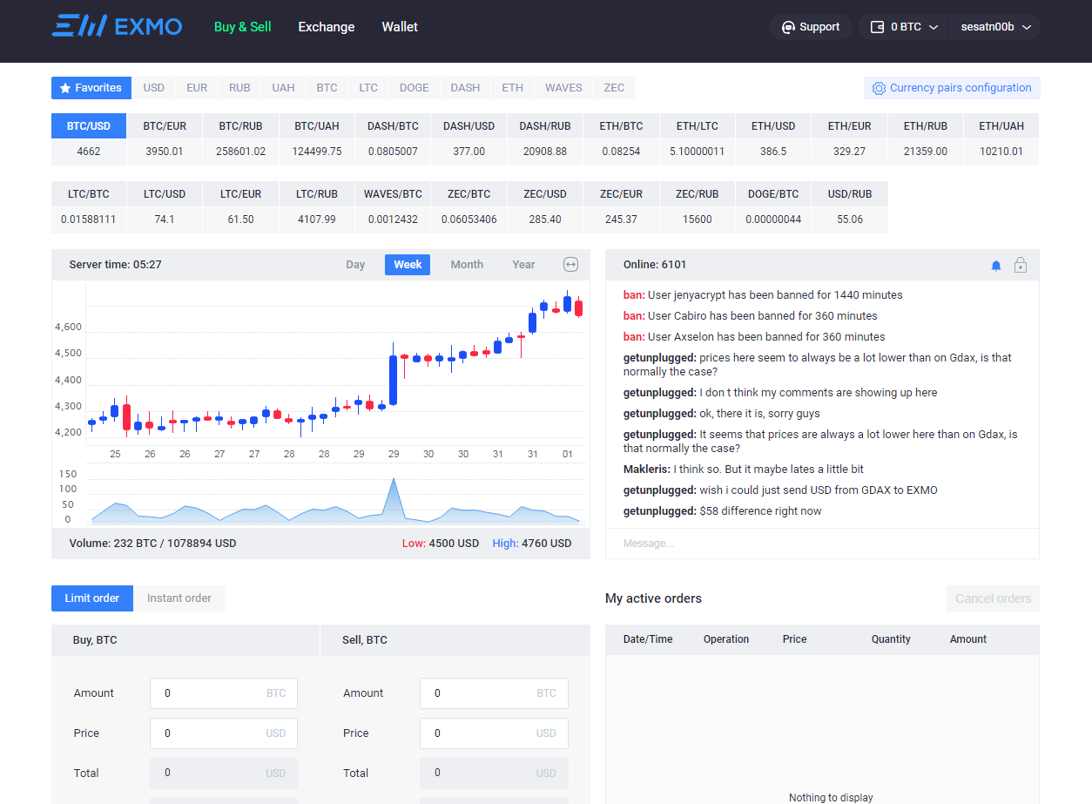Open the 0 BTC balance dropdown
Viewport: 1092px width, 804px height.
[x=905, y=27]
